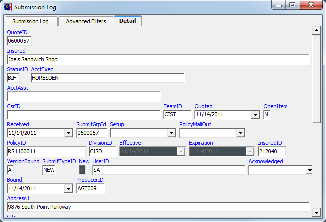Click the QuoteID field with 0600057
This screenshot has width=326, height=222.
19,41
